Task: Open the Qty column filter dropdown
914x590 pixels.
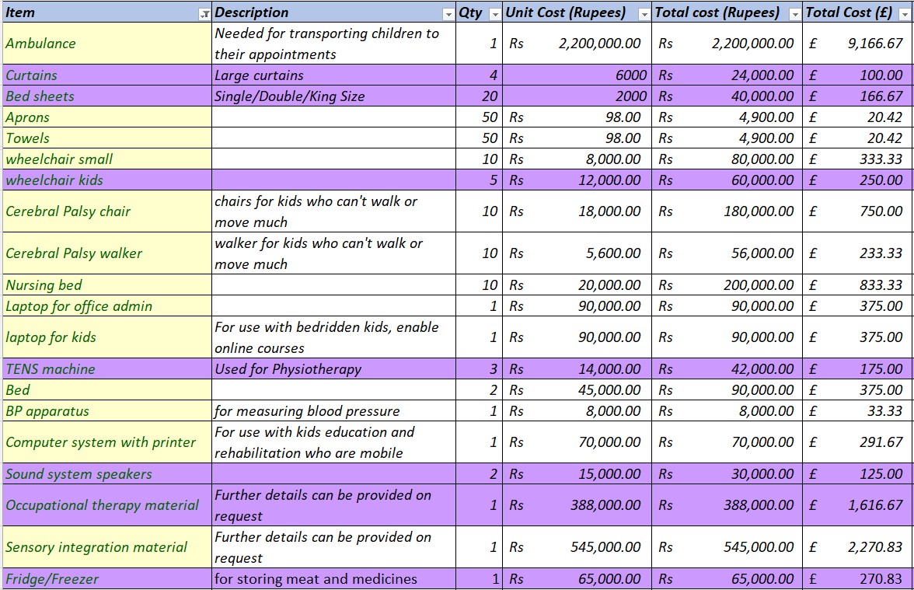Action: click(x=495, y=15)
